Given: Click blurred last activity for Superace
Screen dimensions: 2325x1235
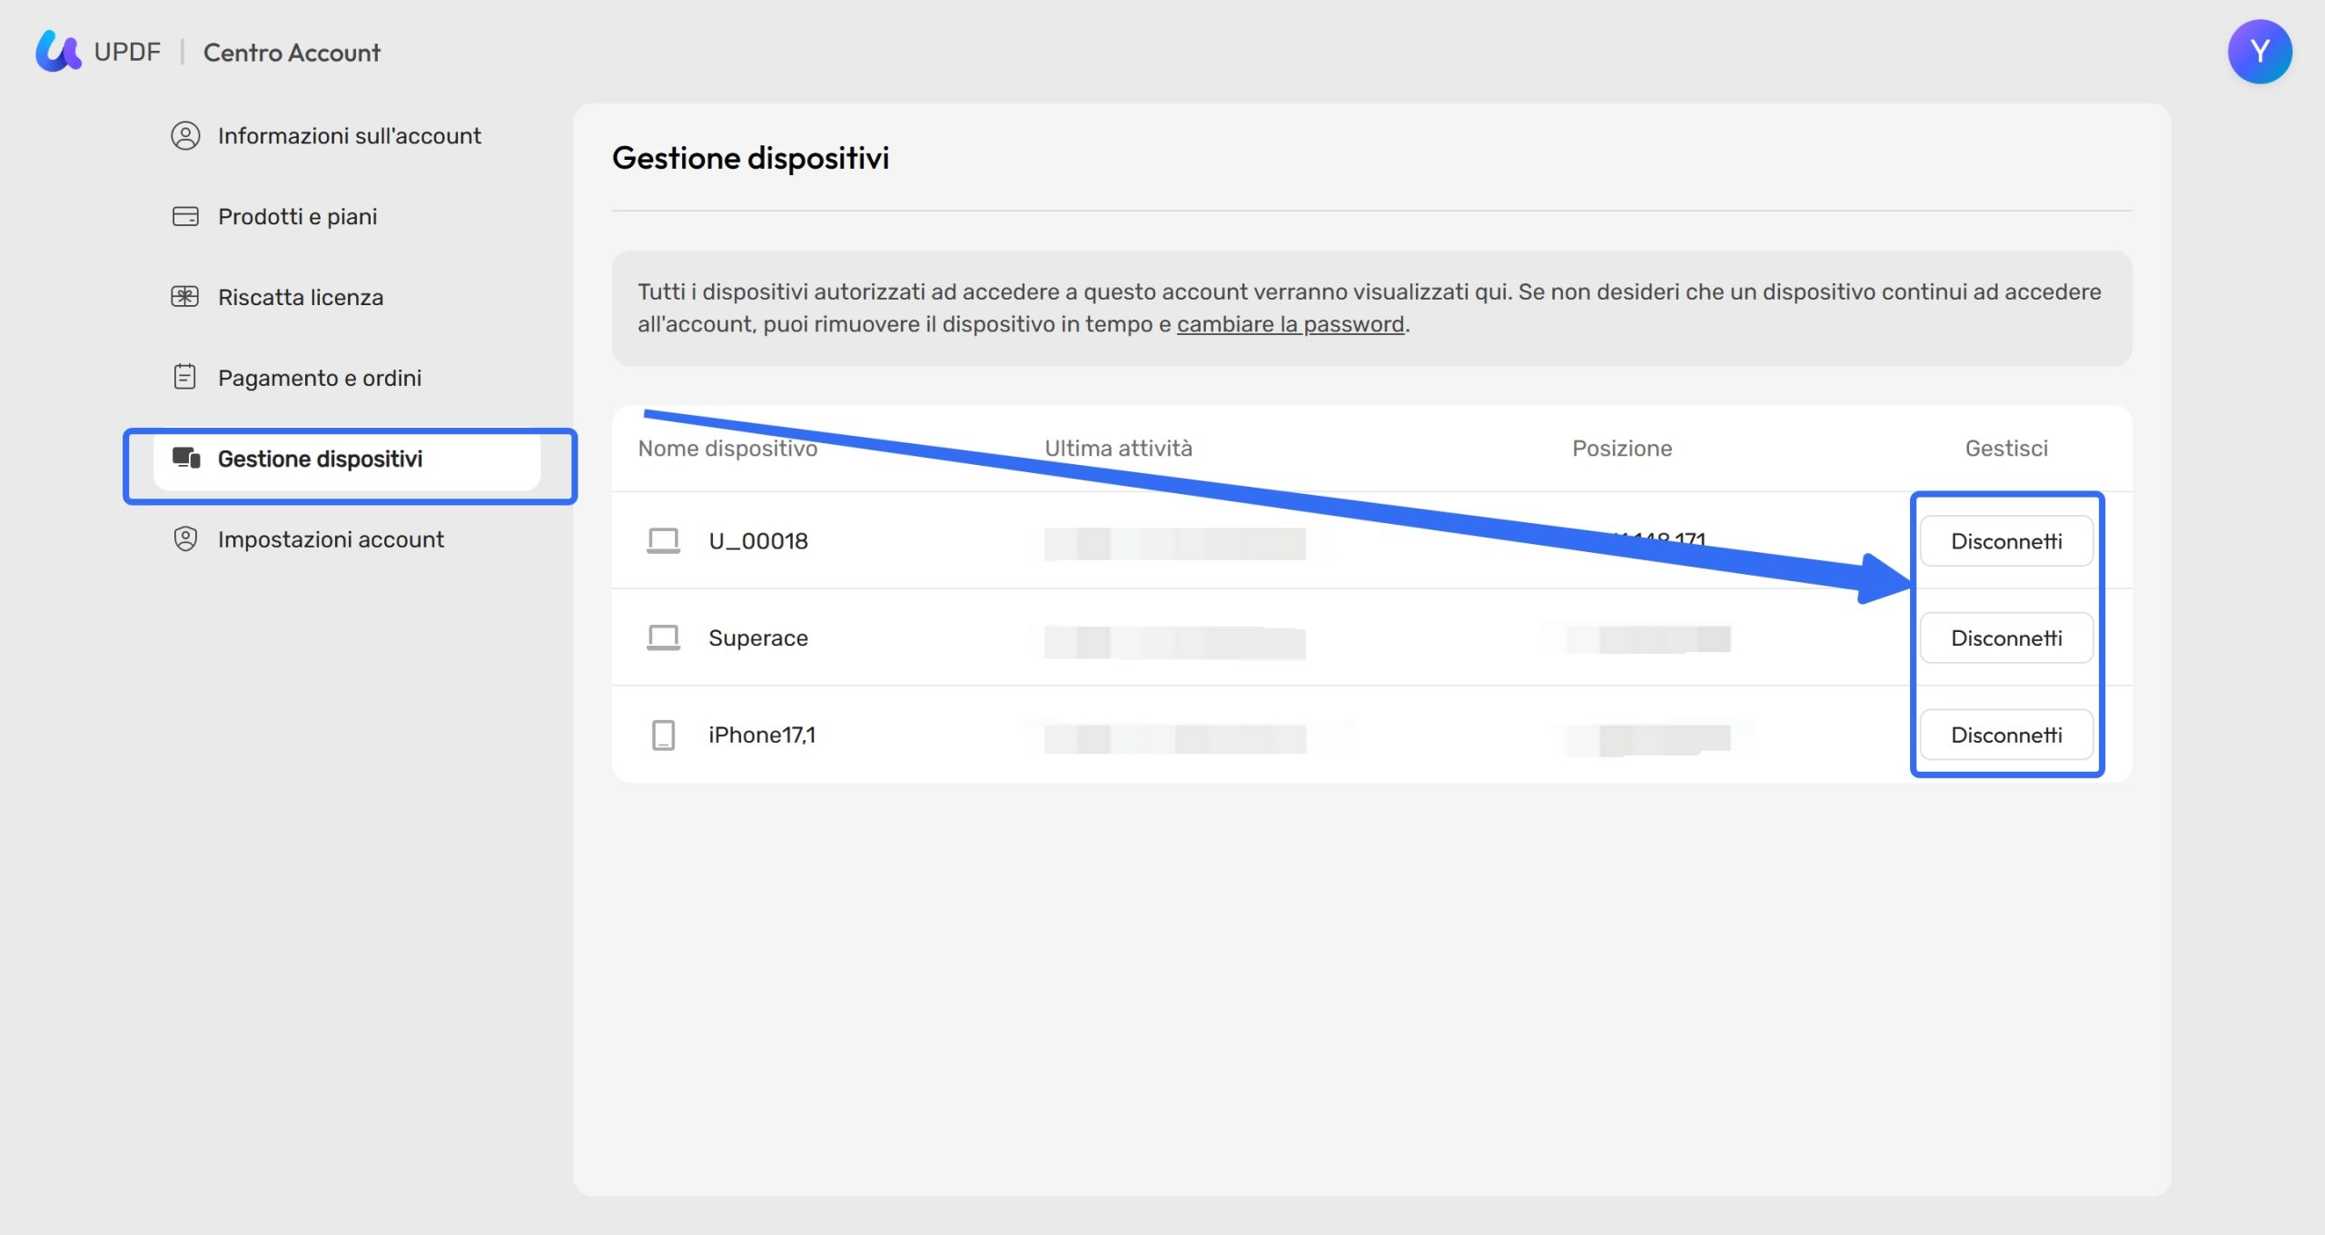Looking at the screenshot, I should tap(1174, 642).
